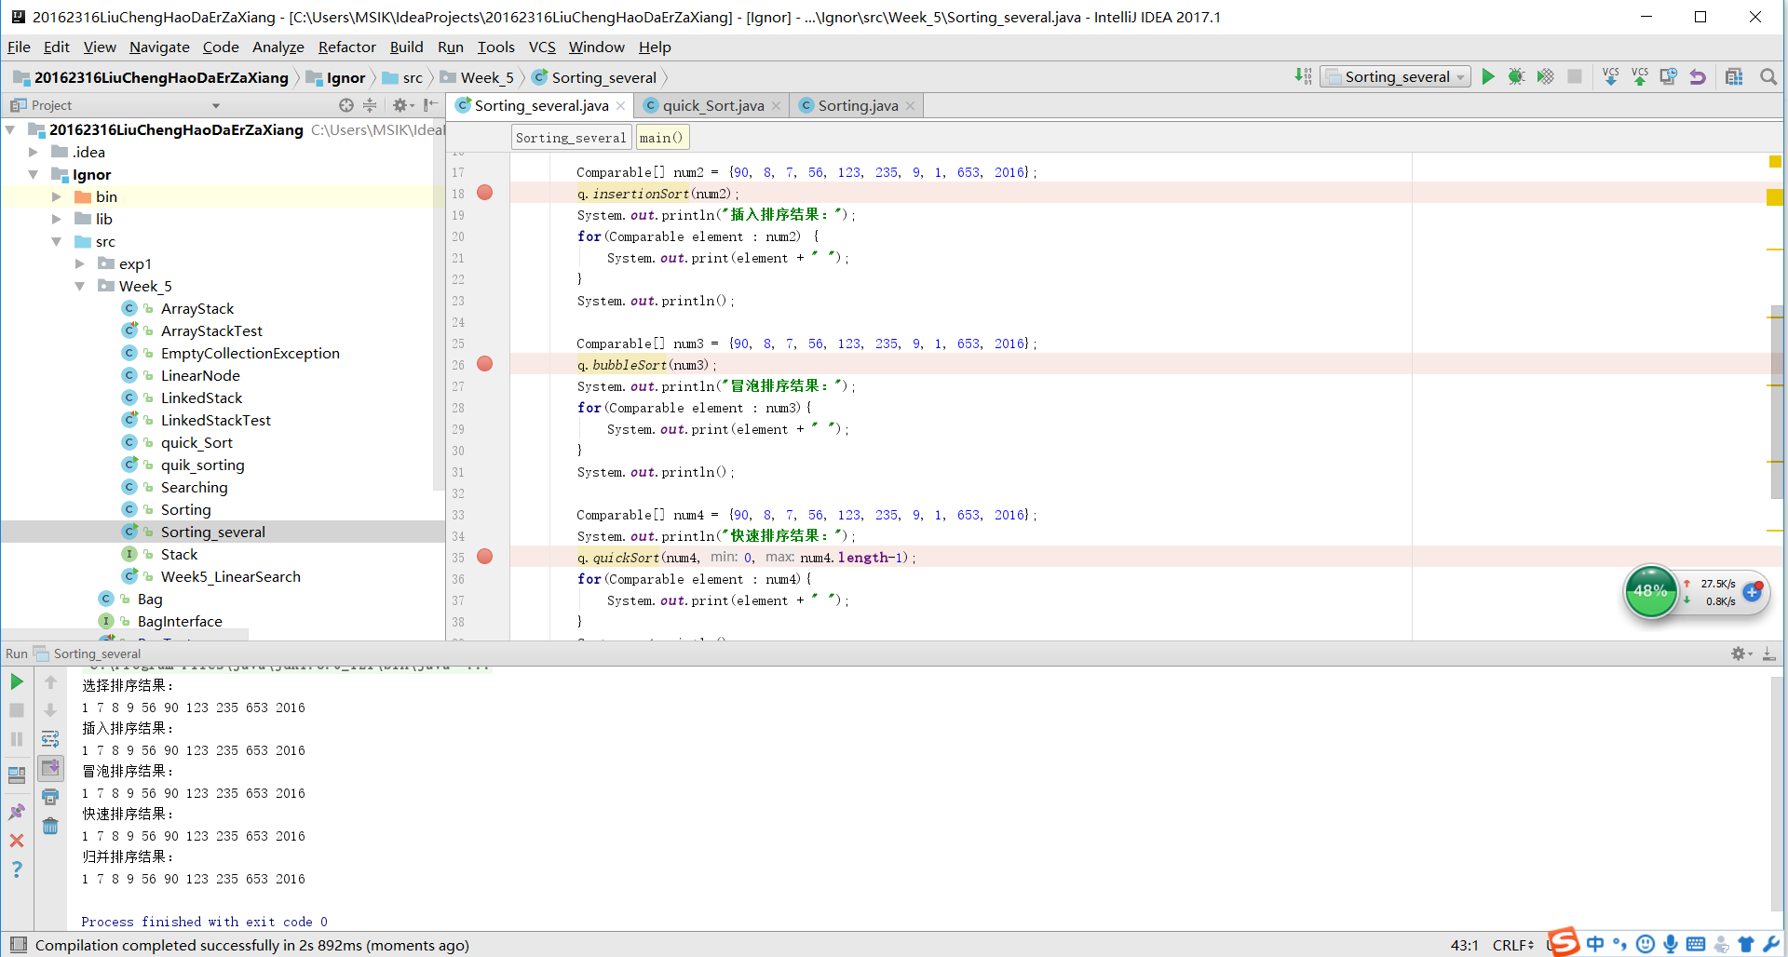This screenshot has height=957, width=1788.
Task: Collapse the Ignor module folder
Action: pos(34,174)
